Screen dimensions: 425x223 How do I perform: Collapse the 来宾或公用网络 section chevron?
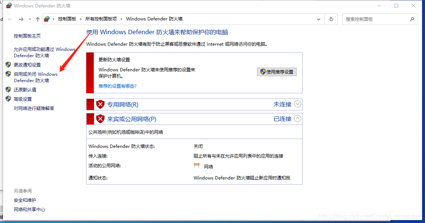point(297,119)
